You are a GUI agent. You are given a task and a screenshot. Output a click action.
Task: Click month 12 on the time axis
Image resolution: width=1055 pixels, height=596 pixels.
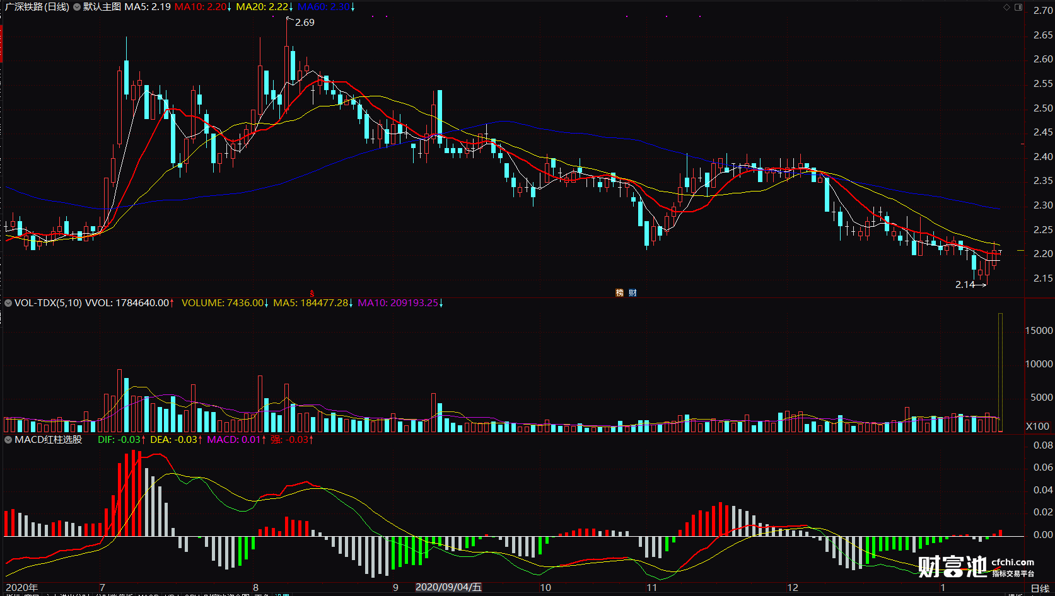pyautogui.click(x=793, y=588)
